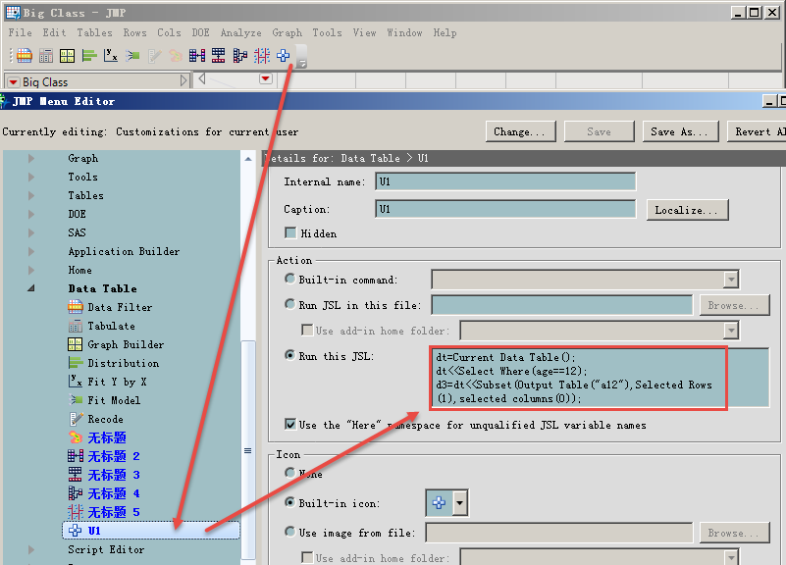Launch Graph Builder from the toolbar
The width and height of the screenshot is (786, 565).
pyautogui.click(x=67, y=56)
